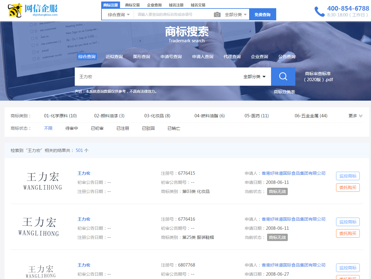
Task: Expand 更多 trademark categories
Action: (356, 116)
